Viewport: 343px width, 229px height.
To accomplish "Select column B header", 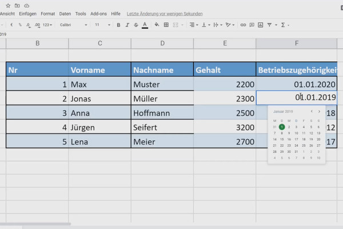I will tap(37, 44).
